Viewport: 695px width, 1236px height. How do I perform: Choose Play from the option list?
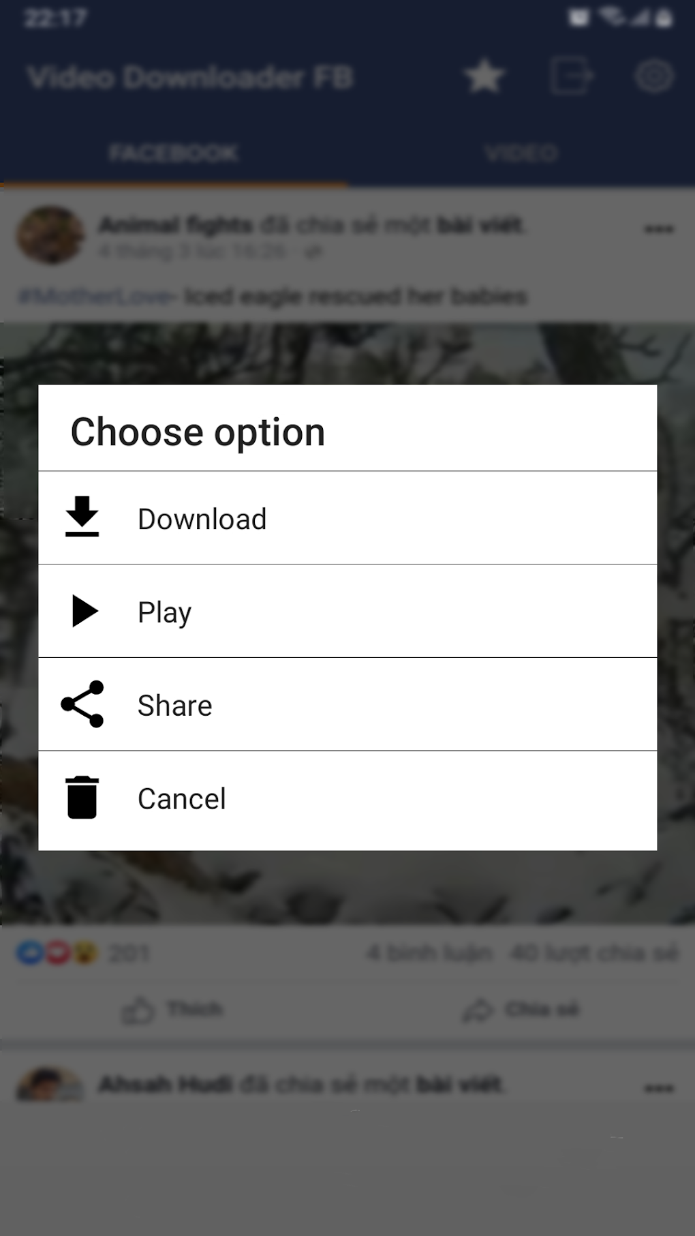tap(347, 612)
